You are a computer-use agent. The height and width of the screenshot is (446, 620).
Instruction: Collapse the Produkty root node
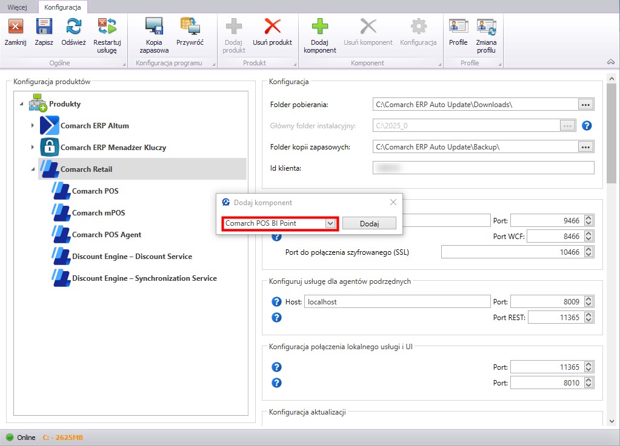click(x=21, y=104)
